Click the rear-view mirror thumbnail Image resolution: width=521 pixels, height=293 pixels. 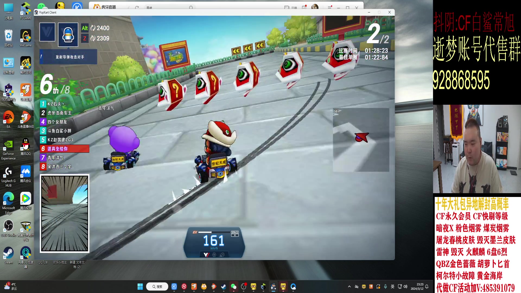tap(65, 214)
